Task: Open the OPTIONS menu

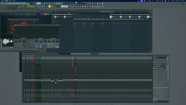Action: 19,3
